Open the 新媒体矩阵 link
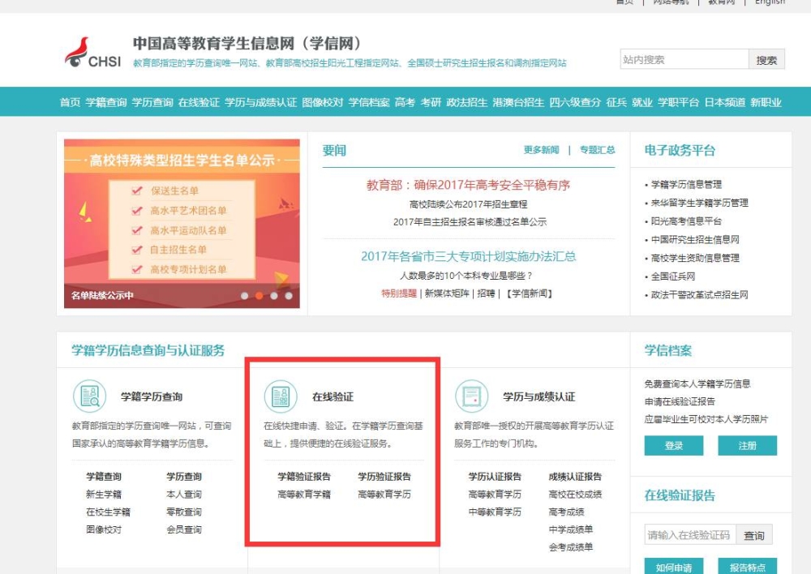Image resolution: width=811 pixels, height=574 pixels. 447,293
